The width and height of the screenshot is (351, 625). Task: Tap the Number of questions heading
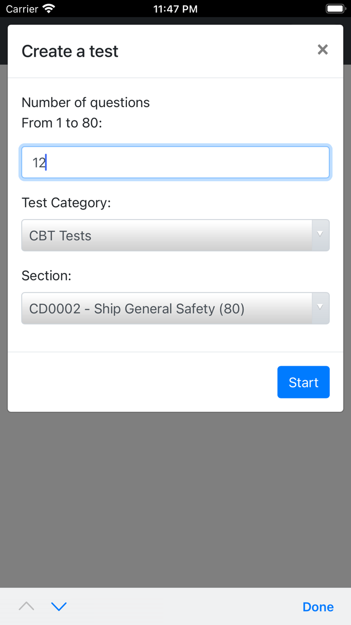point(85,102)
